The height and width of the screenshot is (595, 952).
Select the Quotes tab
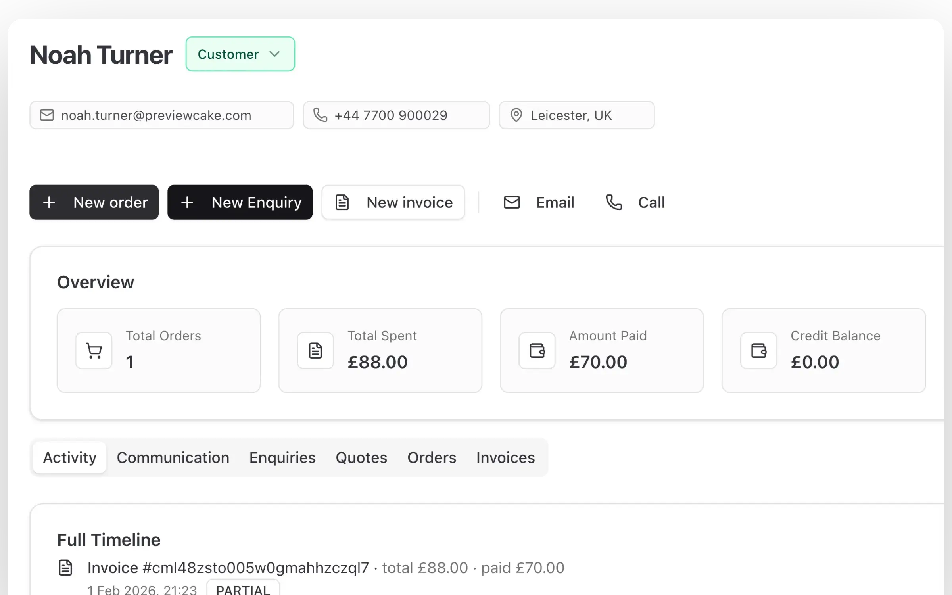tap(361, 458)
